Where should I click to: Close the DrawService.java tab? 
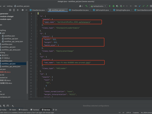point(46,10)
